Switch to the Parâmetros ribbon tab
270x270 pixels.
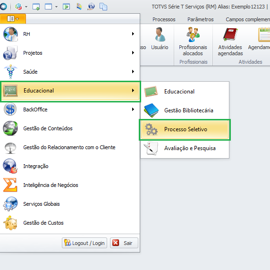tap(201, 19)
